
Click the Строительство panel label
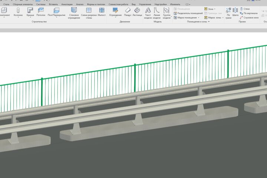coord(39,22)
